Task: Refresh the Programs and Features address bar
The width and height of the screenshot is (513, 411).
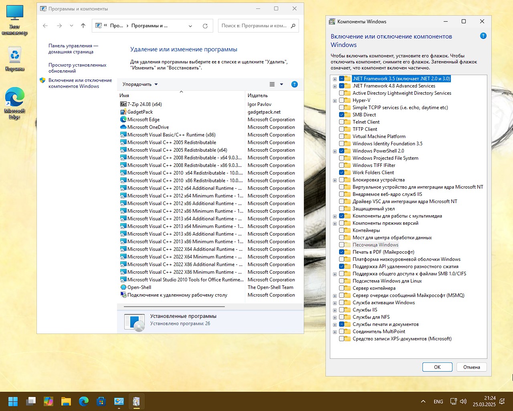Action: (x=205, y=26)
